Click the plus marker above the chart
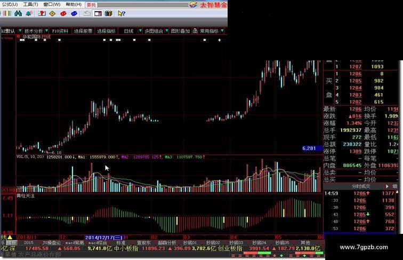Image resolution: width=403 pixels, height=260 pixels. coord(219,40)
